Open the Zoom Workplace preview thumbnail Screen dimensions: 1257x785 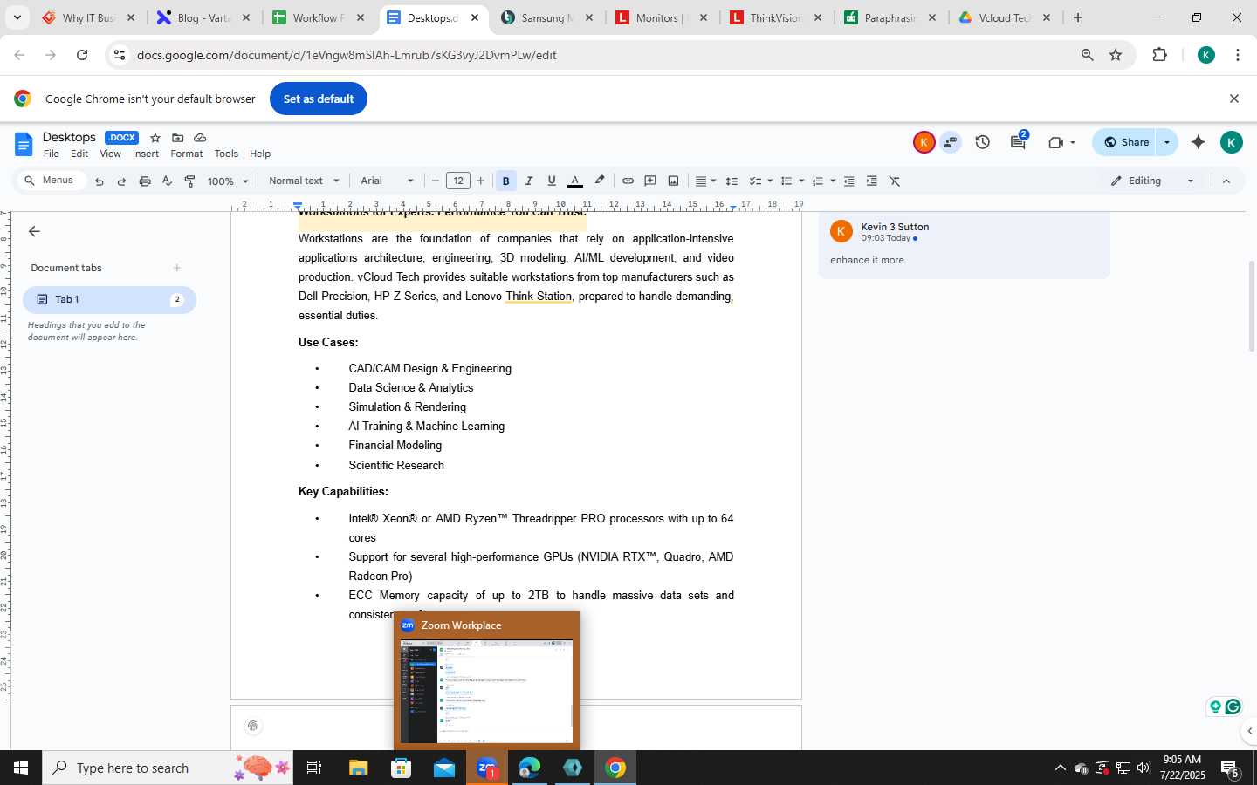coord(486,692)
